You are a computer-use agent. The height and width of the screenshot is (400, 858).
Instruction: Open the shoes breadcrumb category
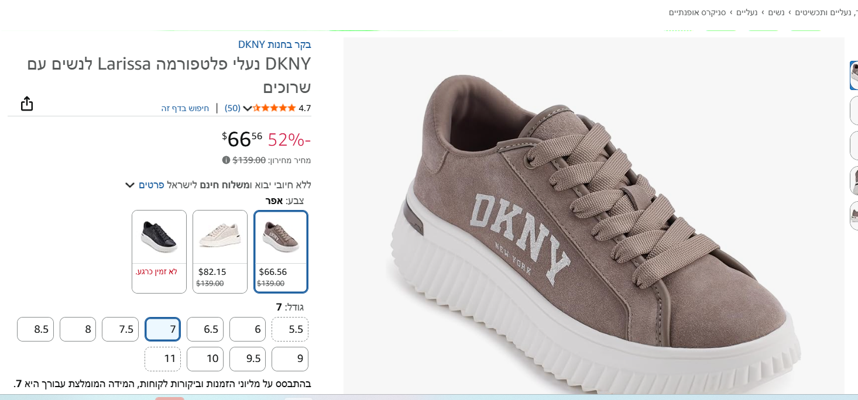coord(746,12)
